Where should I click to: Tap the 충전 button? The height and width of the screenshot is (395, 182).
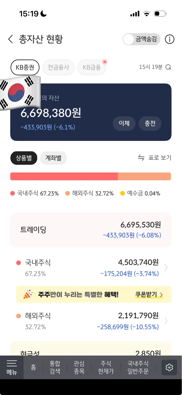tap(150, 123)
